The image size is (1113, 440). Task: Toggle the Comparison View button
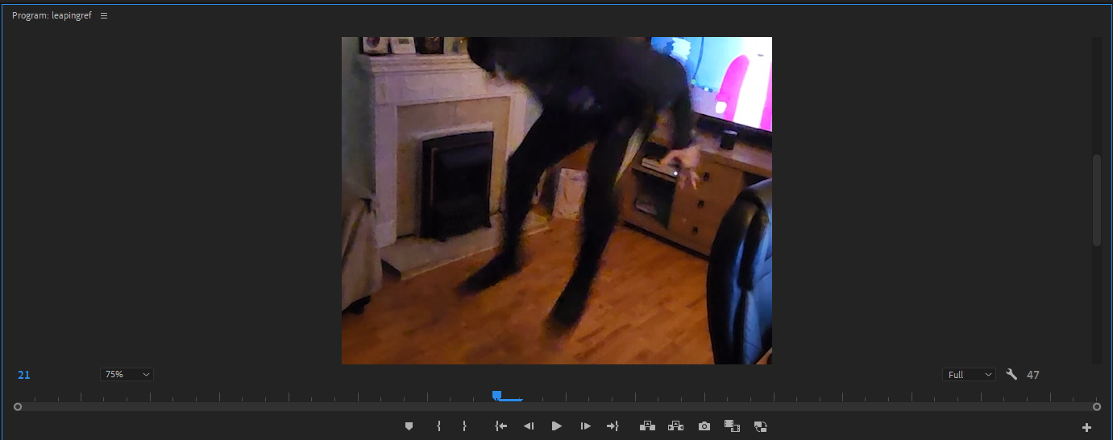[x=732, y=426]
